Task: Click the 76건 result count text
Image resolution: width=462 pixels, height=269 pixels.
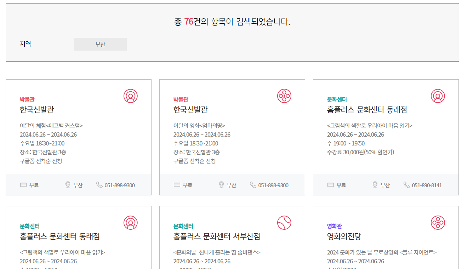Action: coord(193,22)
